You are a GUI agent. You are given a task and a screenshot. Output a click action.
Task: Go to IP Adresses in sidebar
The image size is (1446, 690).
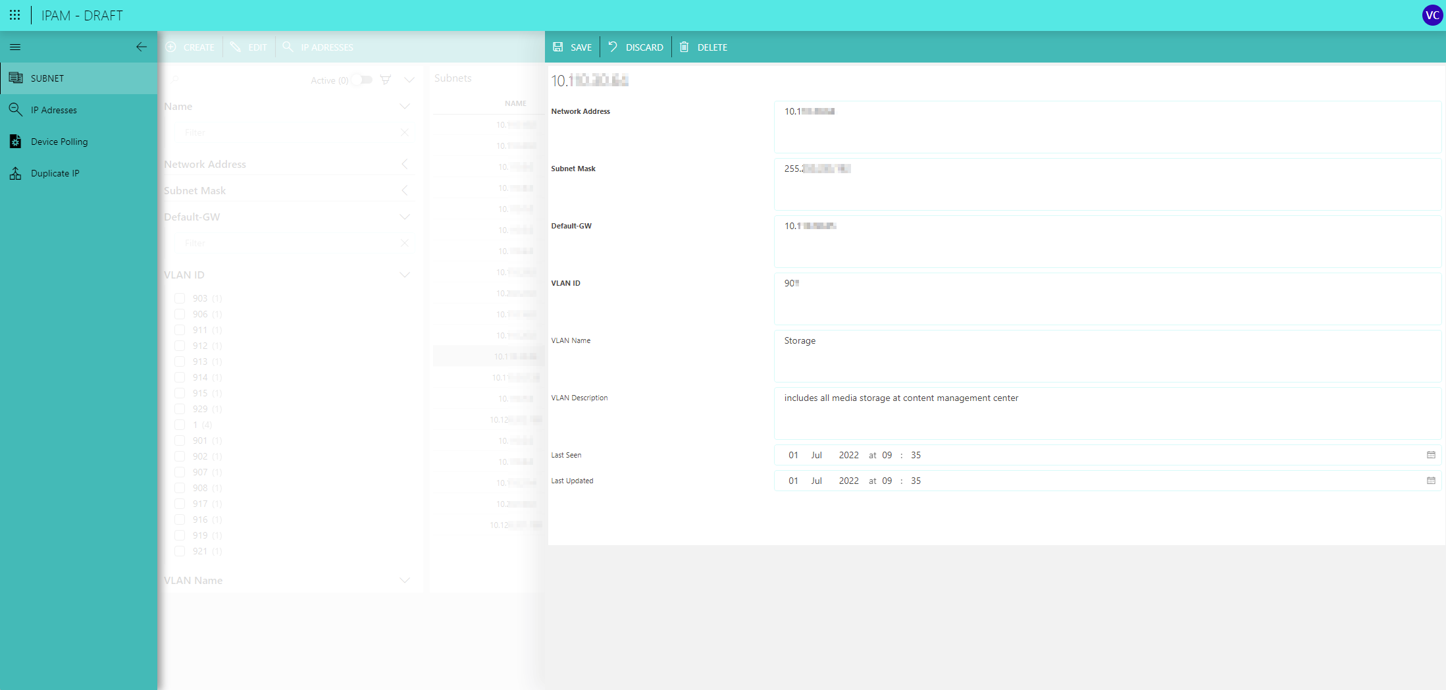(x=79, y=110)
